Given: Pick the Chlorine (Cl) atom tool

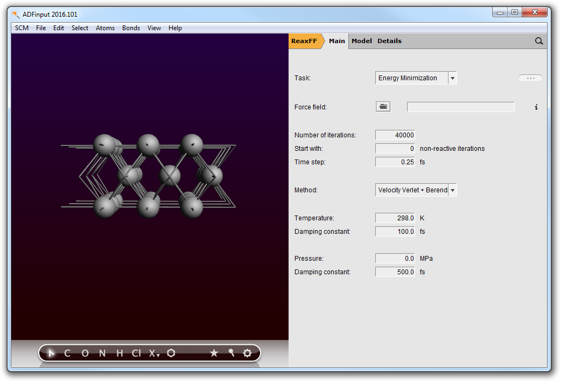Looking at the screenshot, I should (x=136, y=353).
